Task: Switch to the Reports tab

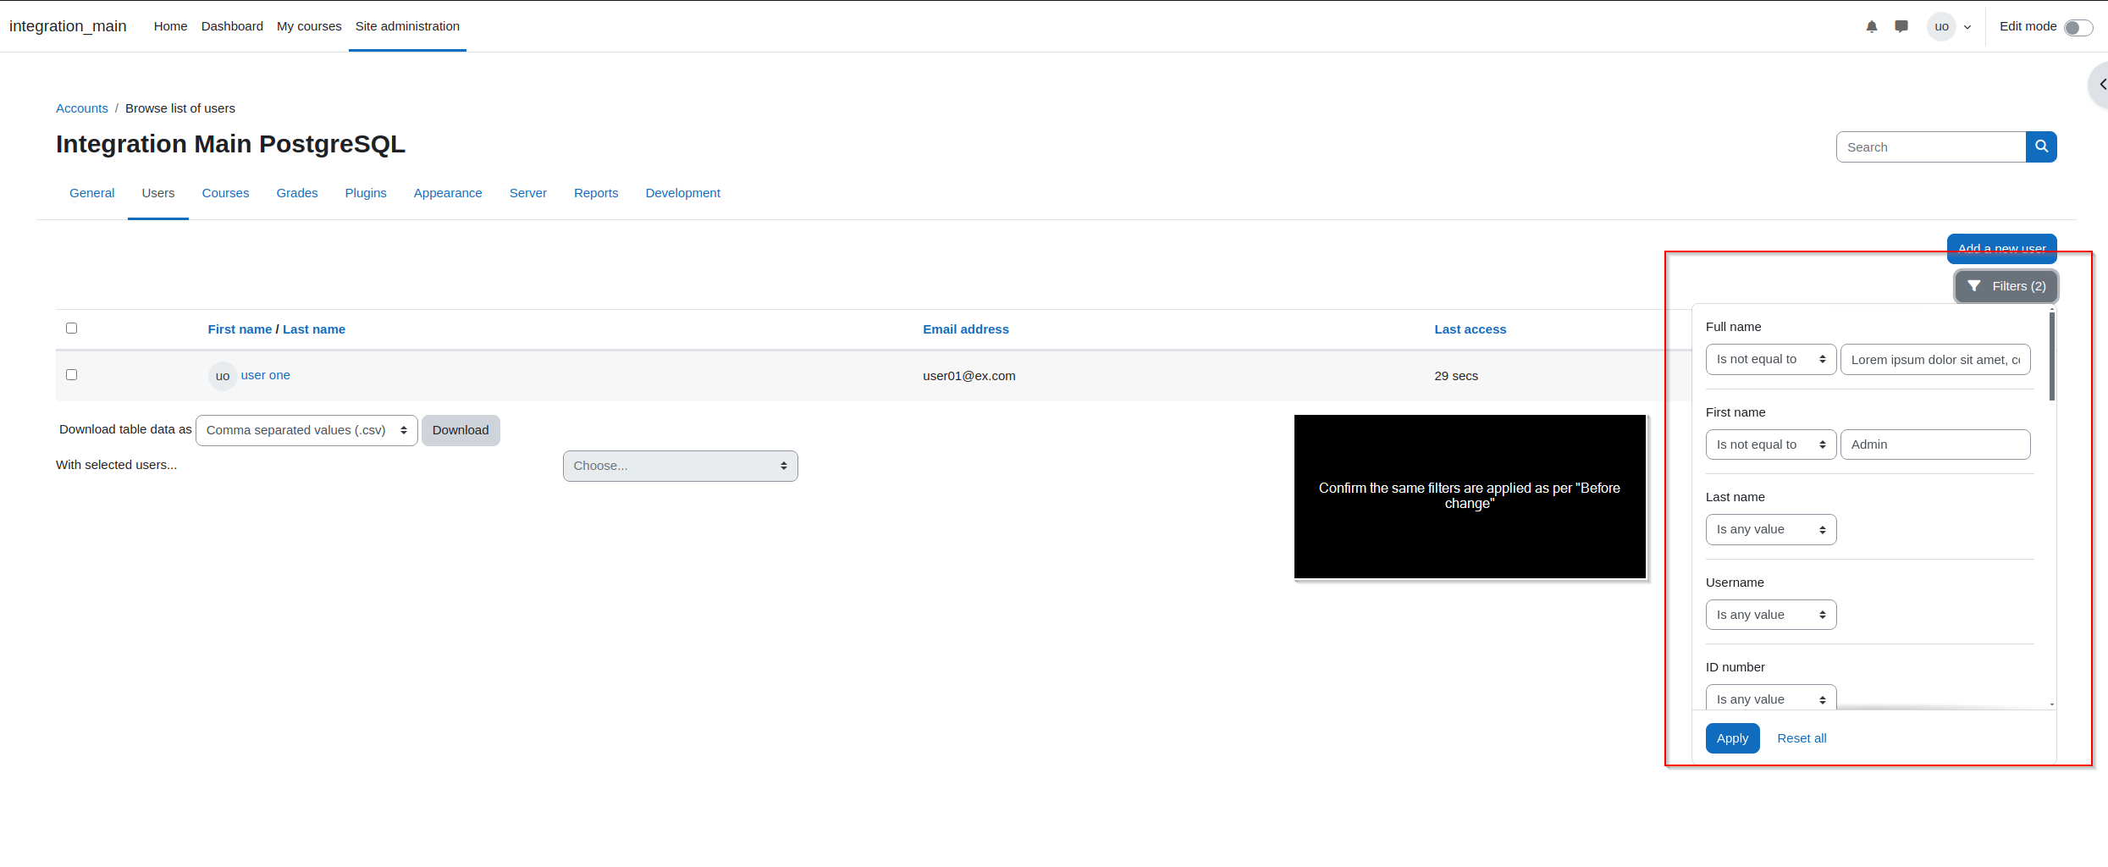Action: [596, 193]
